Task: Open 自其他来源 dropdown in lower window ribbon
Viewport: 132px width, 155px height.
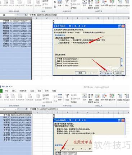Action: [20, 98]
